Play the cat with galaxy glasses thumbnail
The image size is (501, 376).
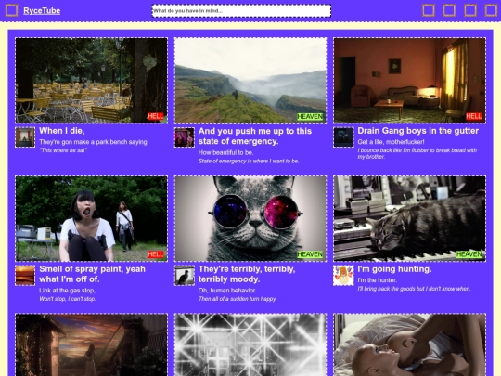point(250,219)
